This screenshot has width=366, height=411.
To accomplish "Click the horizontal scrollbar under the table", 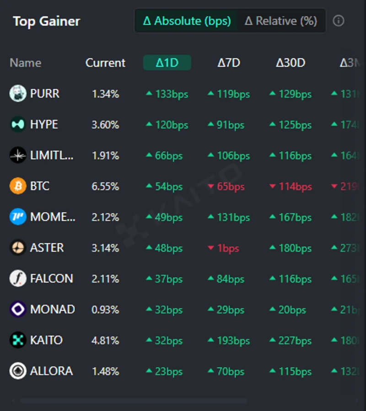I will 133,401.
